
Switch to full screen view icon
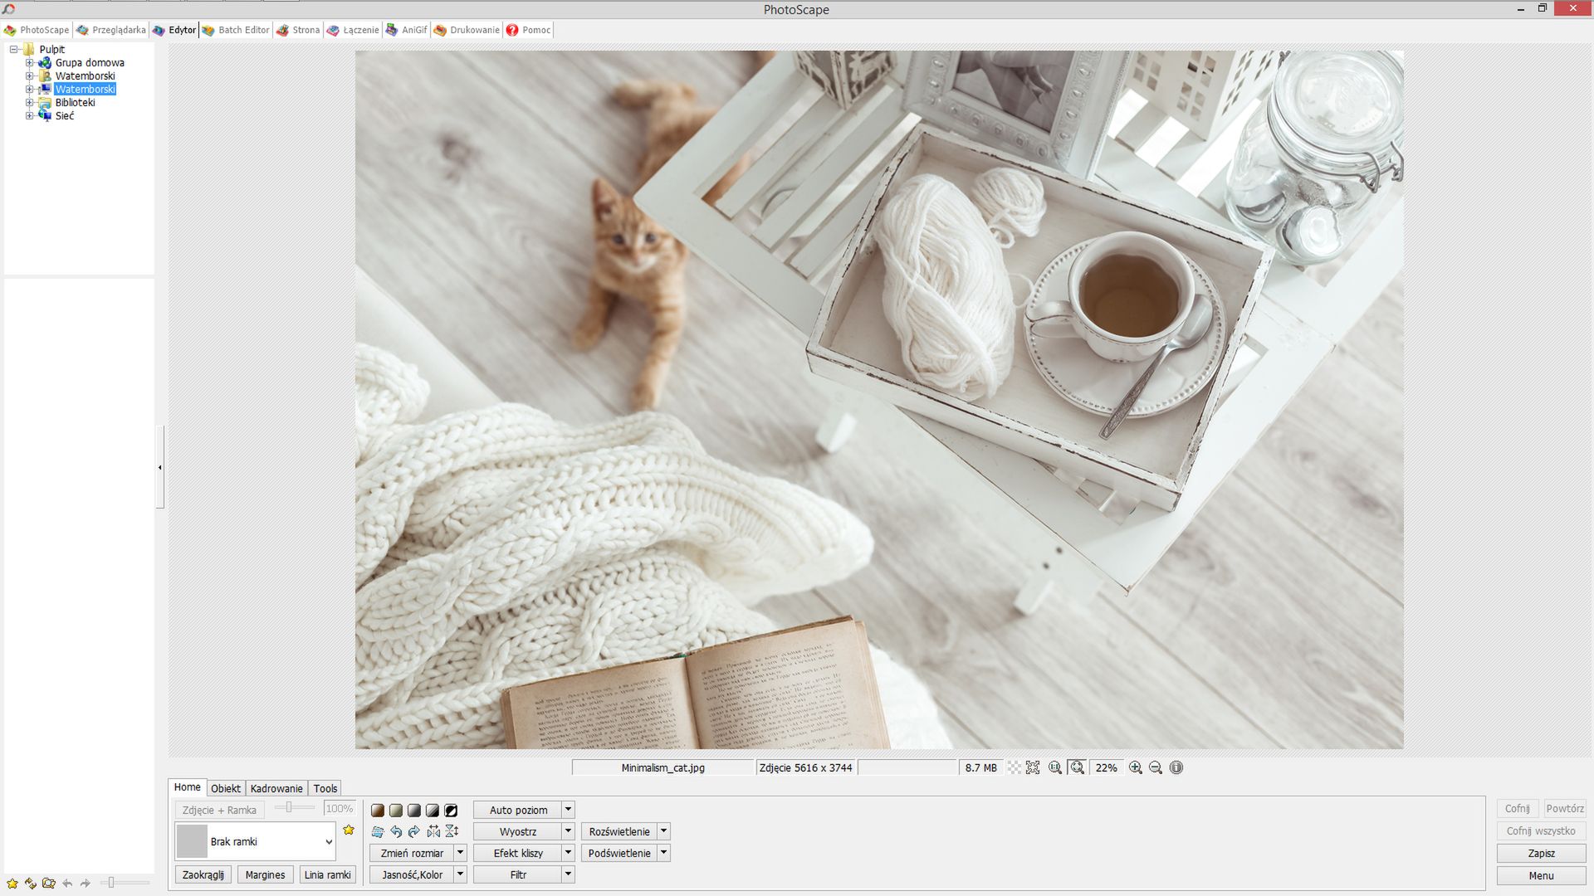1033,768
